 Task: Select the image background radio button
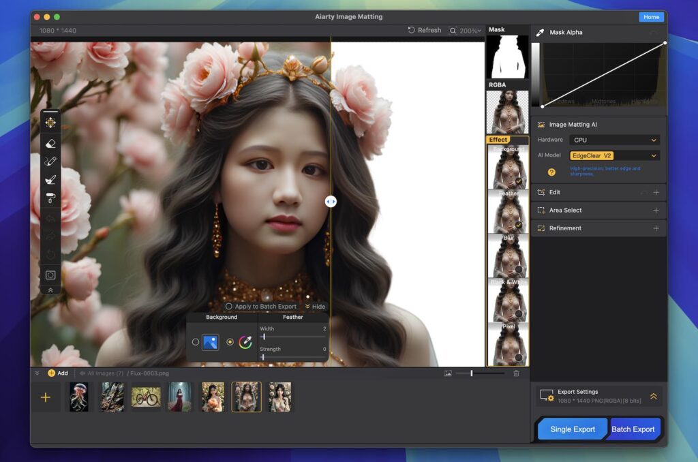click(x=196, y=342)
